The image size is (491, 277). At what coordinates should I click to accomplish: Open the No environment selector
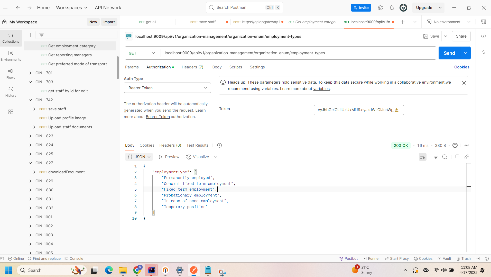point(449,22)
